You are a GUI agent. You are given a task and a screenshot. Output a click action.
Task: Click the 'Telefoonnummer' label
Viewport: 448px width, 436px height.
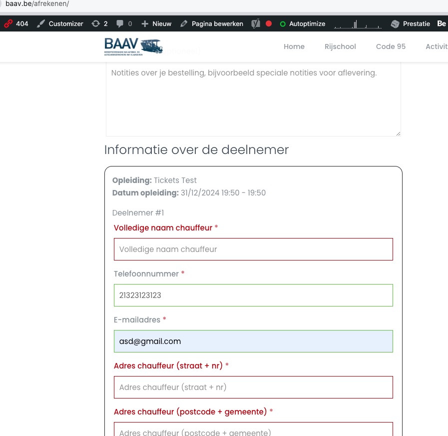pos(146,274)
